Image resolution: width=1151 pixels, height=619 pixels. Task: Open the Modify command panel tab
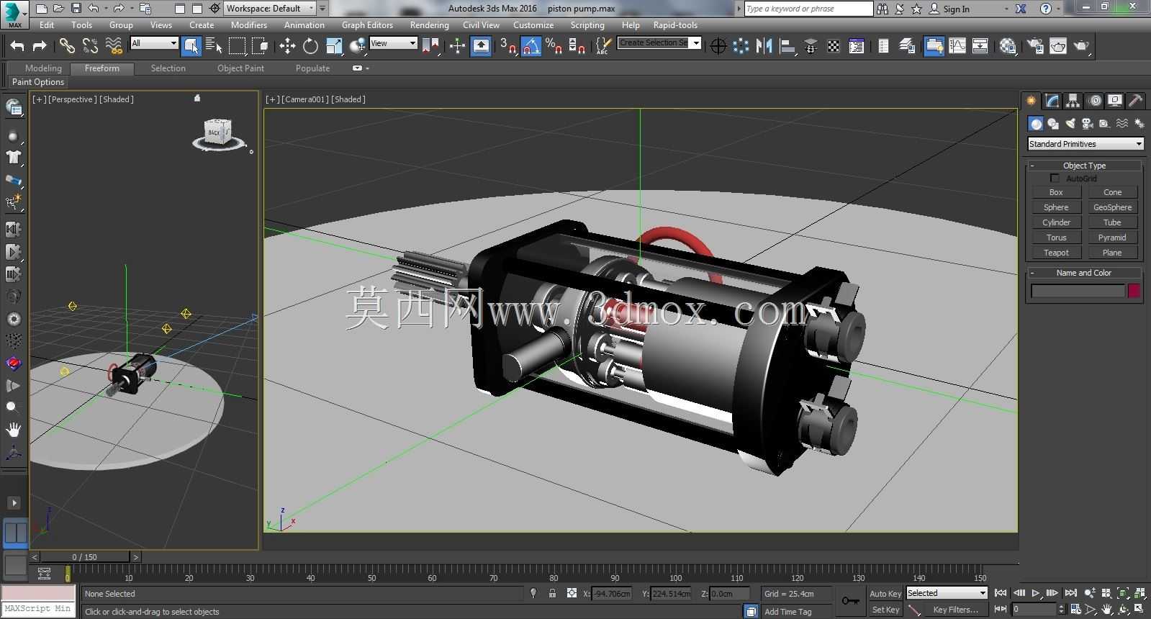coord(1052,101)
